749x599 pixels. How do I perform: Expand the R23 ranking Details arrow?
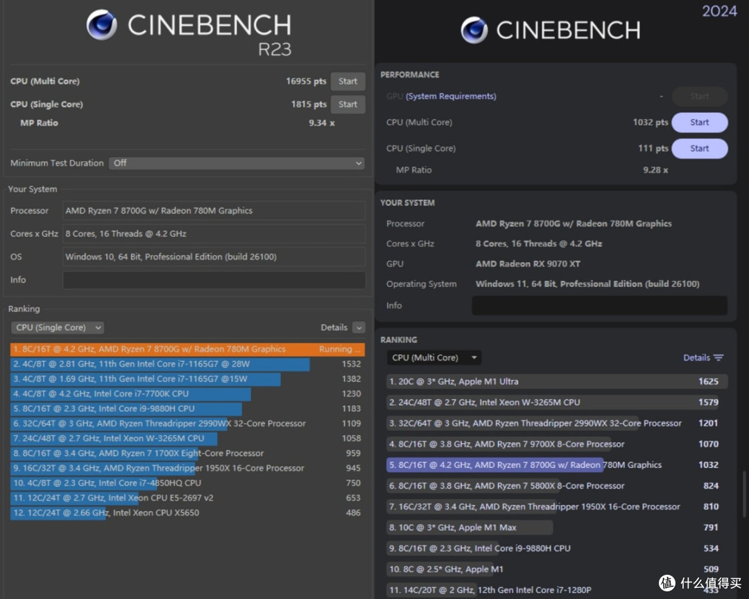pyautogui.click(x=359, y=328)
